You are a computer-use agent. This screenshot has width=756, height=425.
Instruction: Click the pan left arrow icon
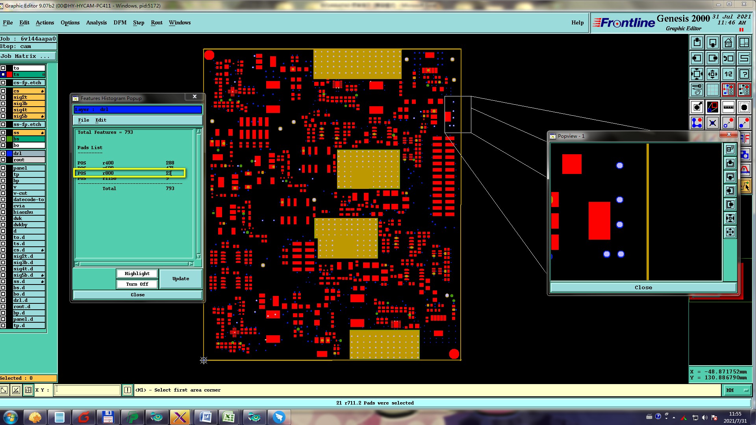pyautogui.click(x=697, y=58)
